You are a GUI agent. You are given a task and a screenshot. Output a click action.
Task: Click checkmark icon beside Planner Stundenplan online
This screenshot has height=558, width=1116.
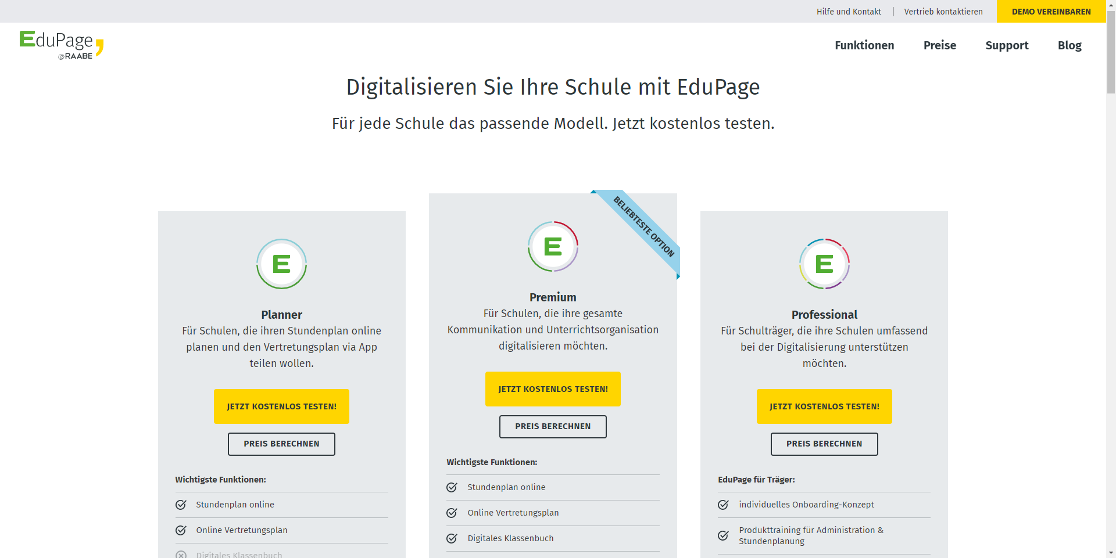point(181,505)
